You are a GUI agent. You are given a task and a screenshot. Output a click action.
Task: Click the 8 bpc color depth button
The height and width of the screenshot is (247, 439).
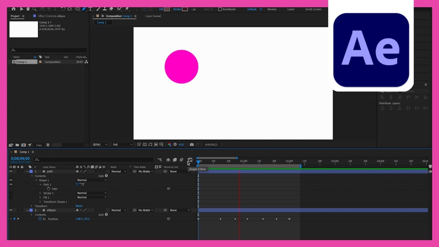[x=39, y=145]
